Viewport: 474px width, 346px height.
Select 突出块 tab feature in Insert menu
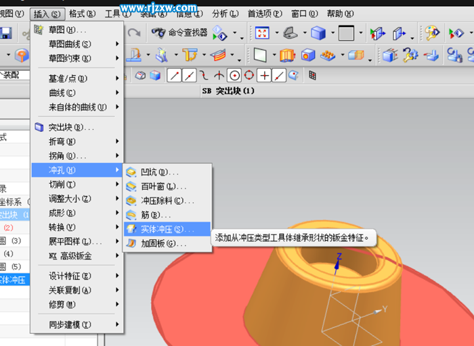[70, 127]
